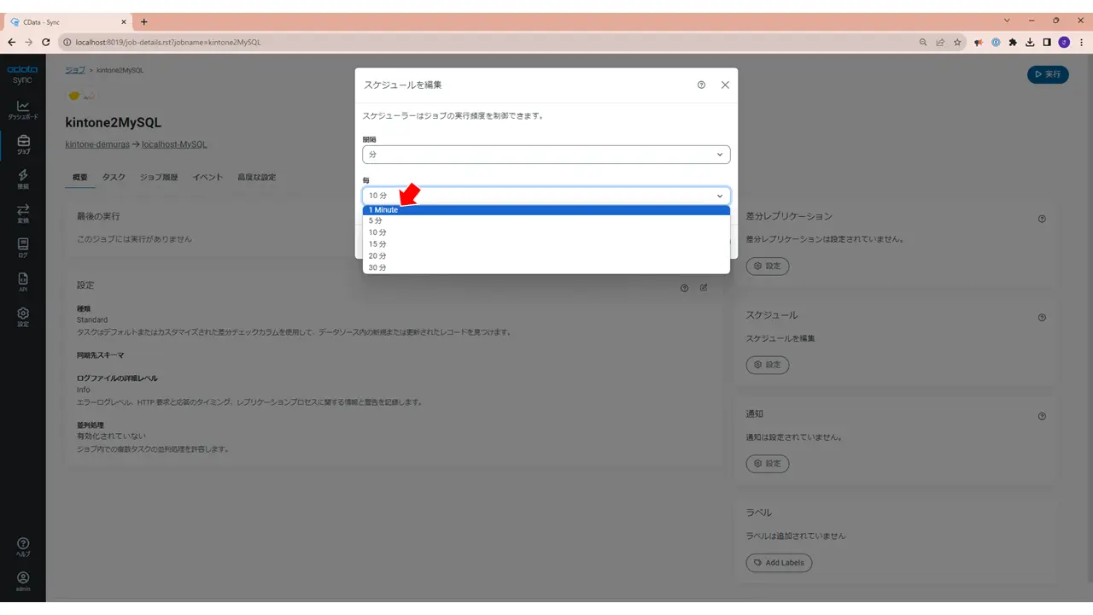Click the browser address bar
The width and height of the screenshot is (1093, 615).
[x=487, y=42]
